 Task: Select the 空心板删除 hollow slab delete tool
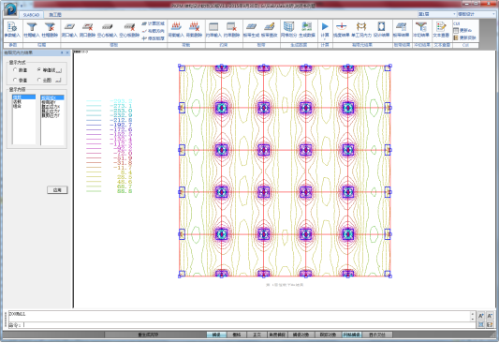tap(129, 30)
